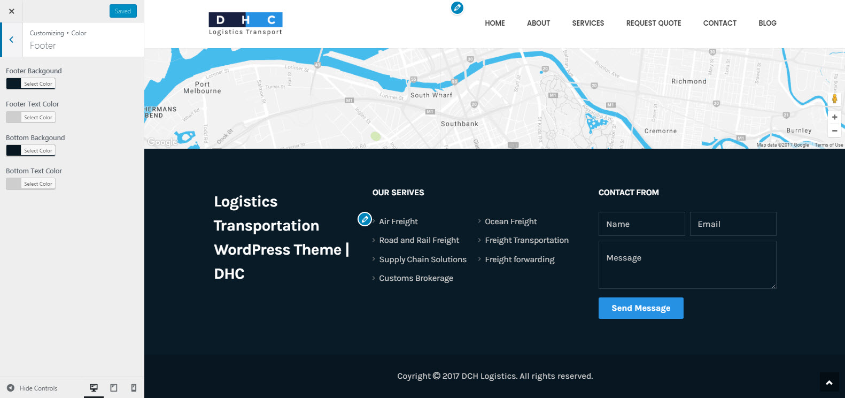Screen dimensions: 845x398
Task: Open Footer Text Color selector
Action: coord(31,117)
